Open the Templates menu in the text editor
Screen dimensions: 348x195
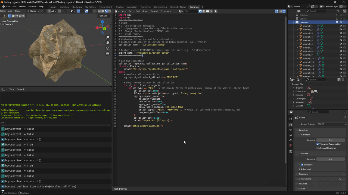click(166, 11)
